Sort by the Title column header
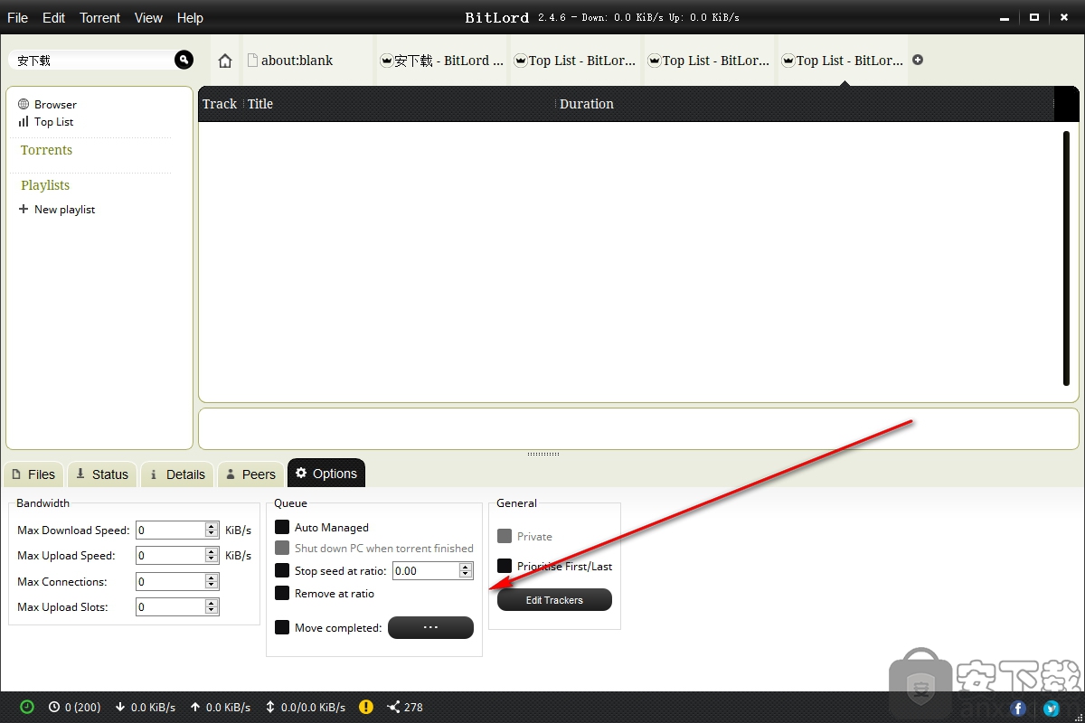 [x=260, y=104]
